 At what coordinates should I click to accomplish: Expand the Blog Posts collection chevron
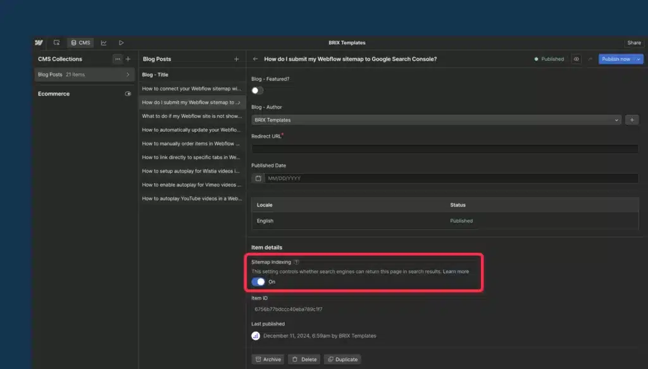point(128,75)
